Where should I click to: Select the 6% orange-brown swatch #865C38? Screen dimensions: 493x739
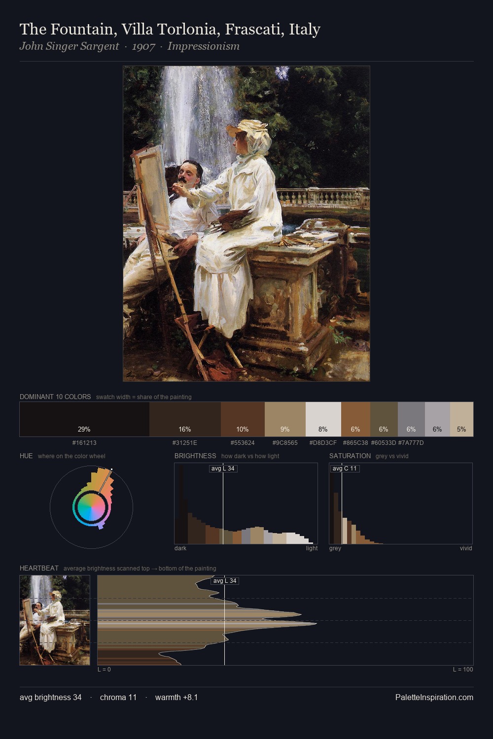pos(355,419)
